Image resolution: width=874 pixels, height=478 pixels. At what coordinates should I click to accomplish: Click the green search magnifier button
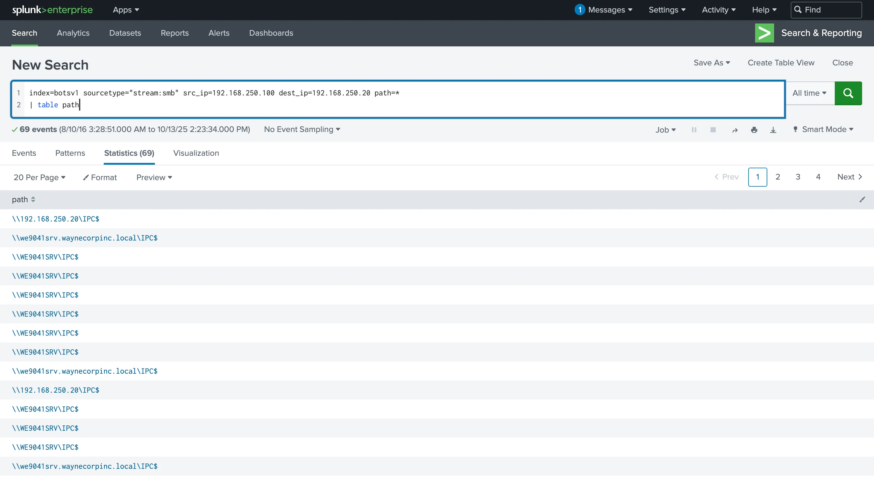click(x=848, y=93)
